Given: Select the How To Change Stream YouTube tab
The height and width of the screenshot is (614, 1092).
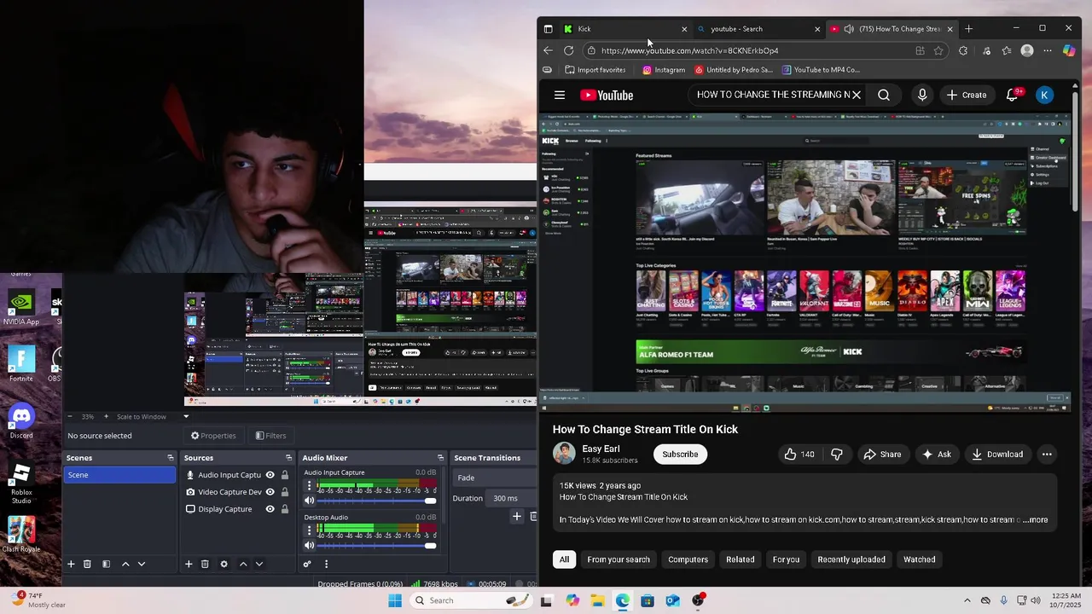Looking at the screenshot, I should (x=891, y=29).
